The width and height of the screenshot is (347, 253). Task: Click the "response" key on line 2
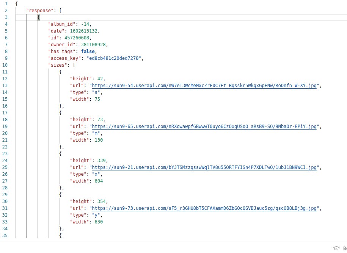[40, 11]
